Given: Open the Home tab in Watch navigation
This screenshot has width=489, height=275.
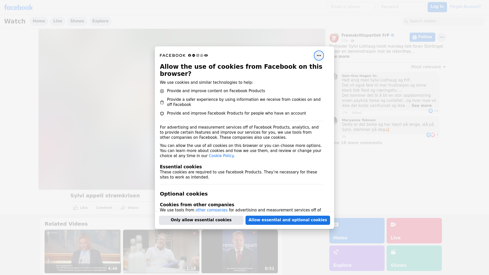Looking at the screenshot, I should tap(39, 21).
